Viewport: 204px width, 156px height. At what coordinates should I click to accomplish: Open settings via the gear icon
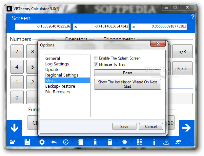(42, 142)
